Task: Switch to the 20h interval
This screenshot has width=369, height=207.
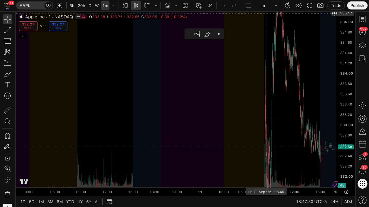Action: pos(81,5)
